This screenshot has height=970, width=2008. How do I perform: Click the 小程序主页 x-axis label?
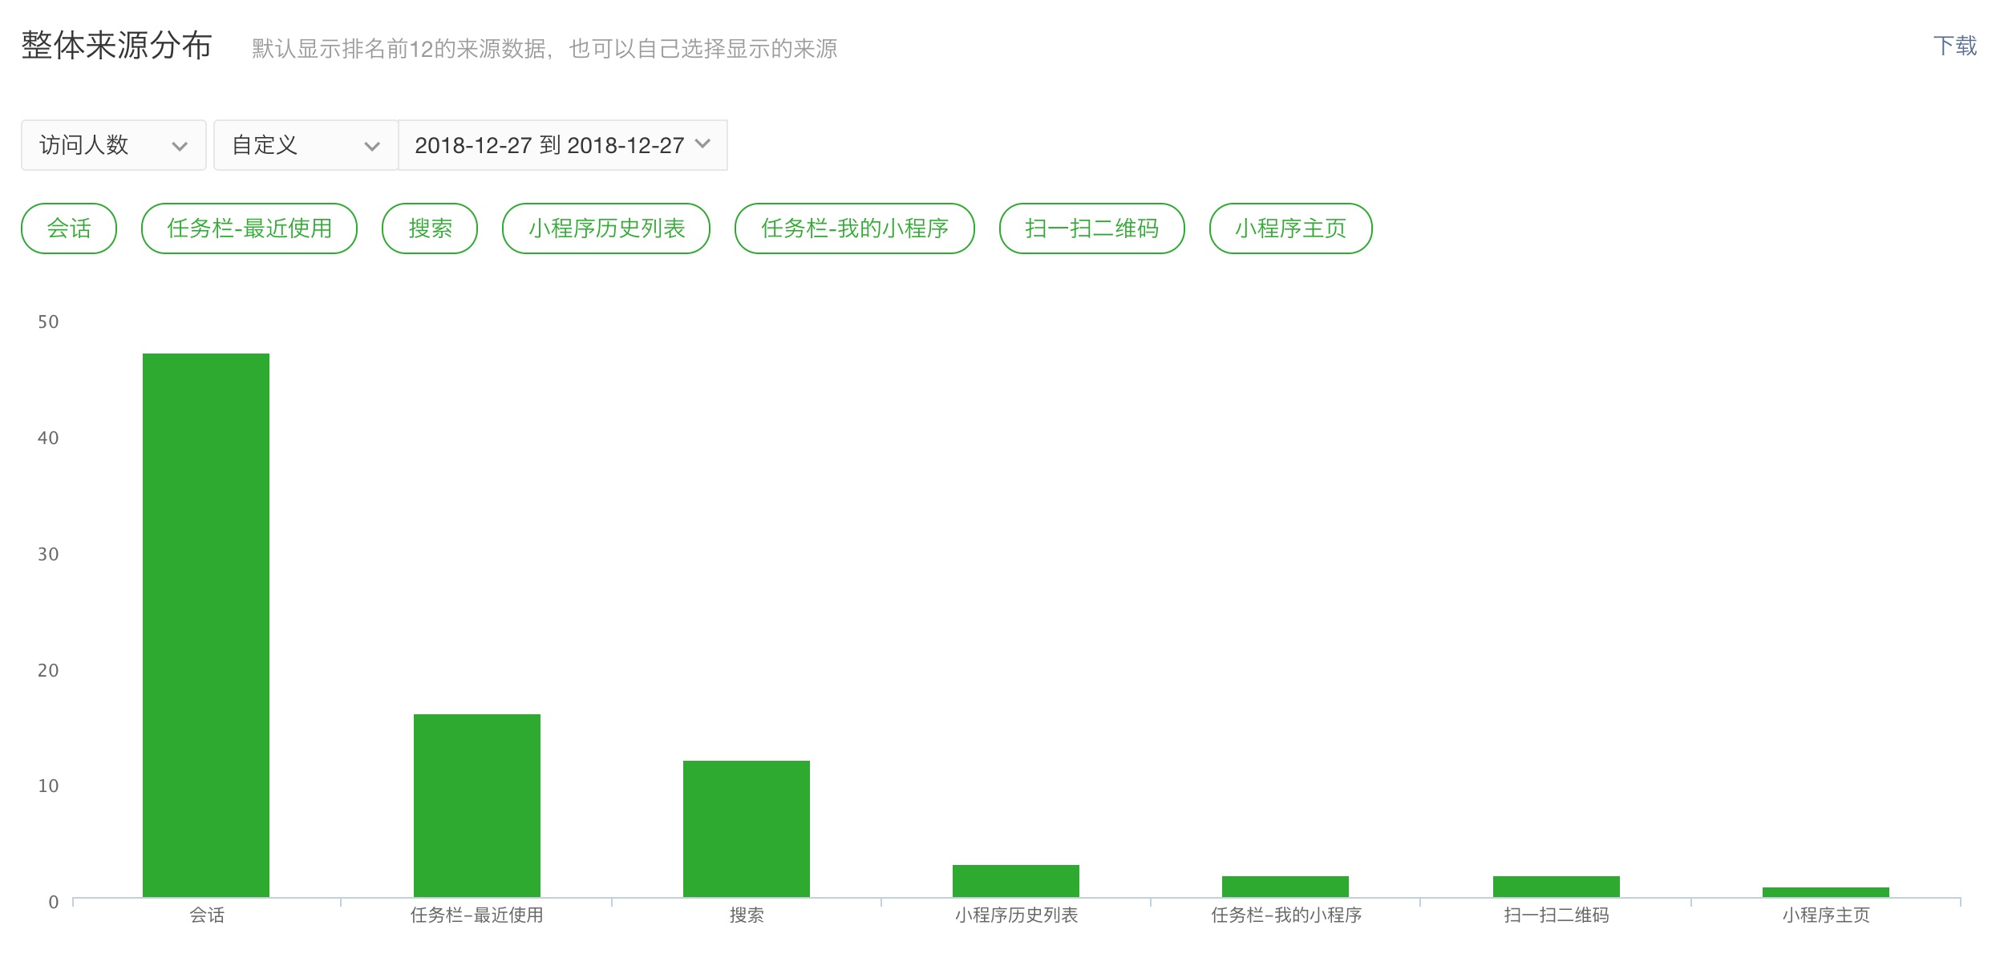[1826, 915]
